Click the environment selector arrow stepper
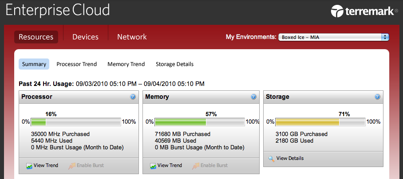Image resolution: width=403 pixels, height=179 pixels. 385,37
